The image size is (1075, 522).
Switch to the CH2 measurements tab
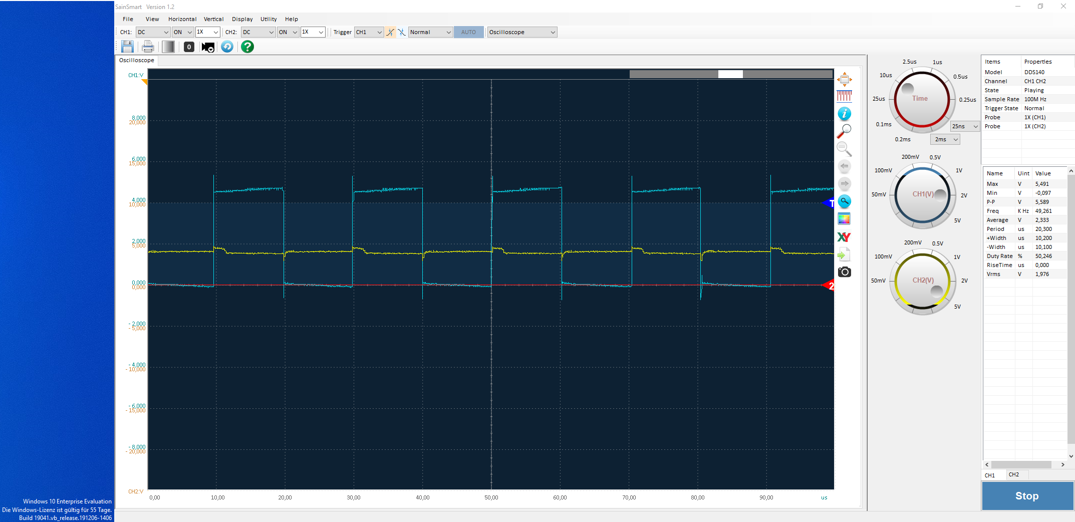pos(1014,474)
